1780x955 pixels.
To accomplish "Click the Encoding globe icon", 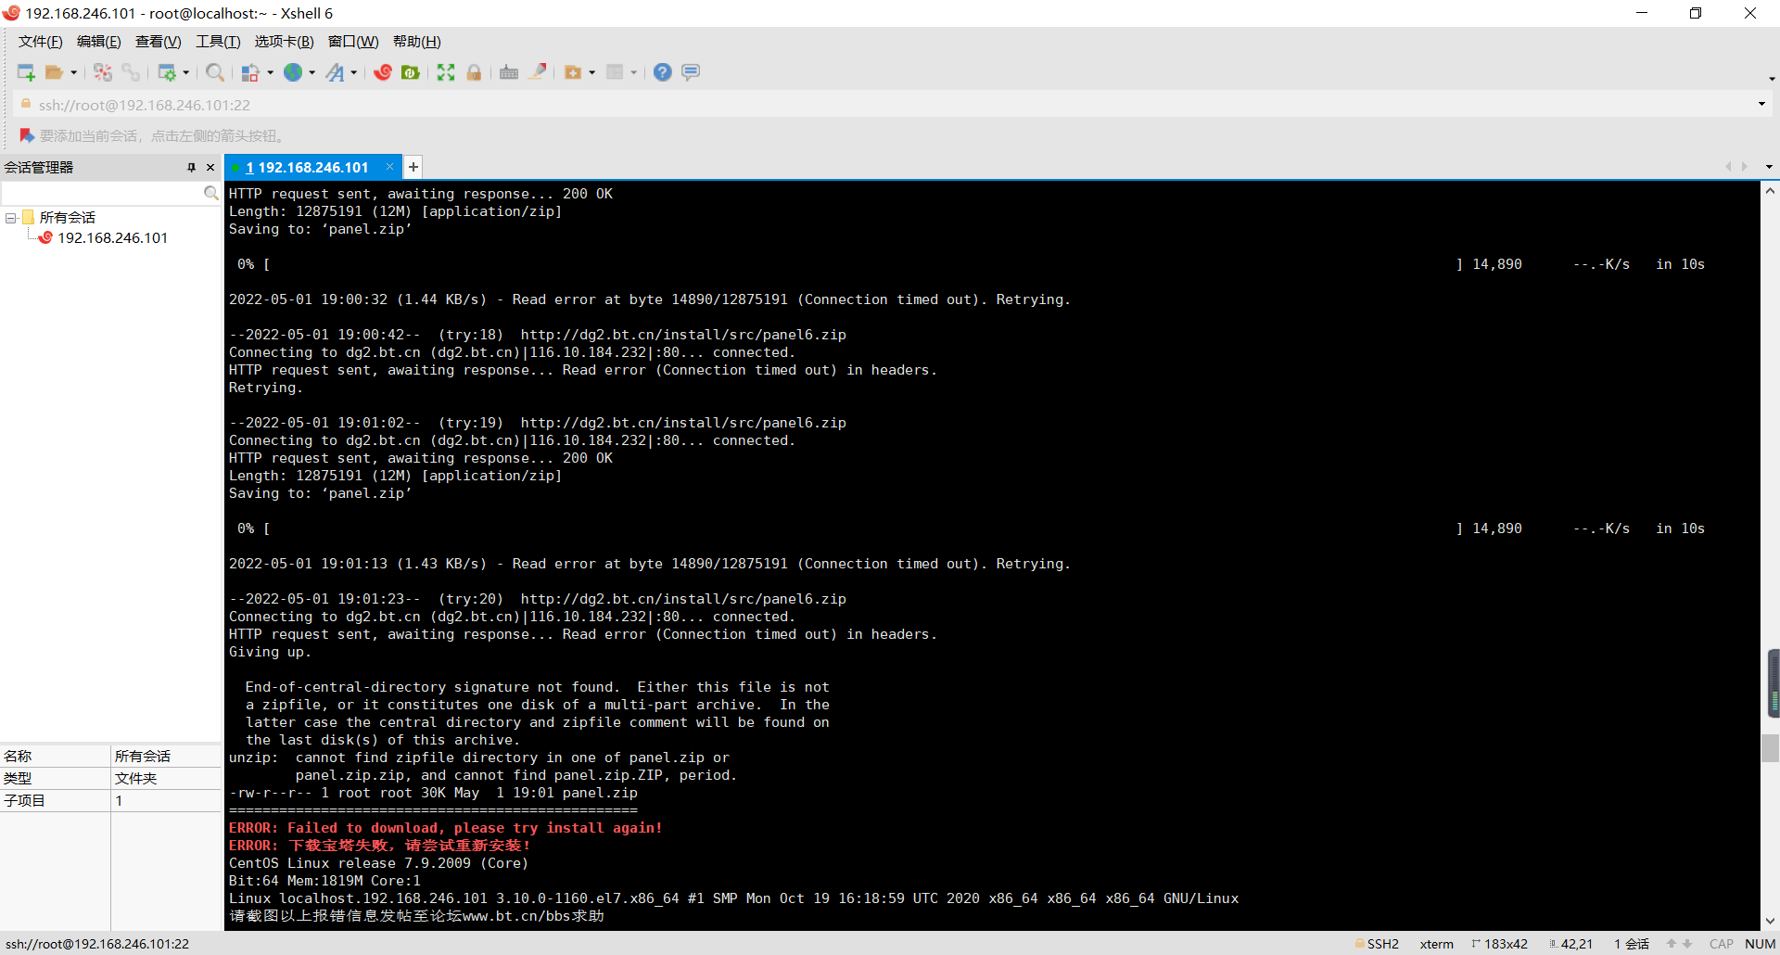I will pyautogui.click(x=293, y=72).
